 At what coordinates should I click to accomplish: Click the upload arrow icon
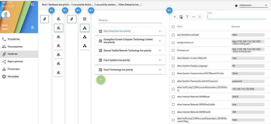point(187,17)
